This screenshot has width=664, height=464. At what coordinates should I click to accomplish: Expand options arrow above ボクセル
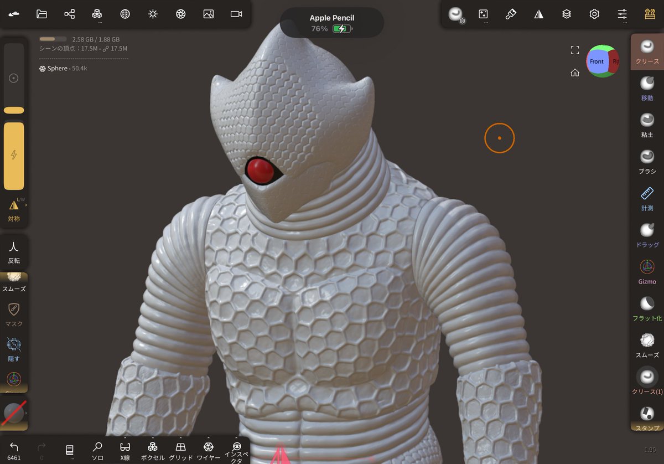coord(153,438)
